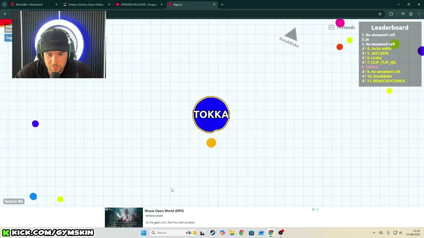Bookmark this page with the star icon
This screenshot has height=238, width=424.
pos(380,14)
